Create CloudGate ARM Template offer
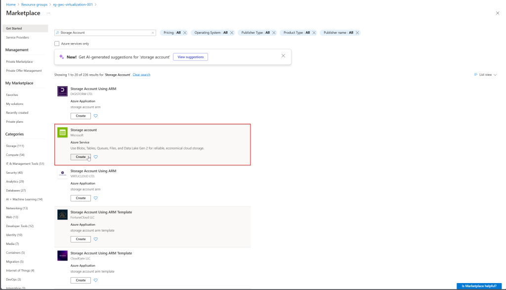This screenshot has height=290, width=506. (81, 280)
